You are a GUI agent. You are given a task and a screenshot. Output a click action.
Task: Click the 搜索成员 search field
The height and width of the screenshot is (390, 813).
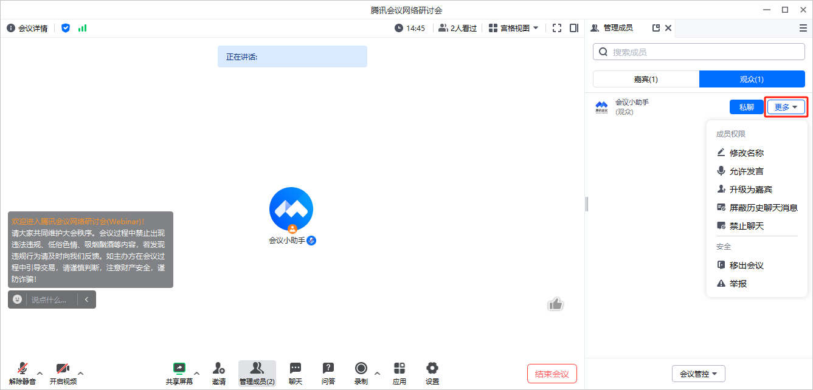[x=699, y=52]
